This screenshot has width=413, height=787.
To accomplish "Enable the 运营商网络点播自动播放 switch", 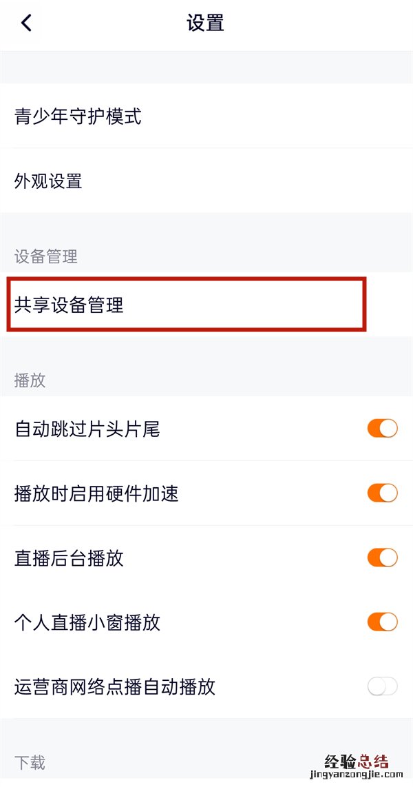I will pyautogui.click(x=382, y=686).
